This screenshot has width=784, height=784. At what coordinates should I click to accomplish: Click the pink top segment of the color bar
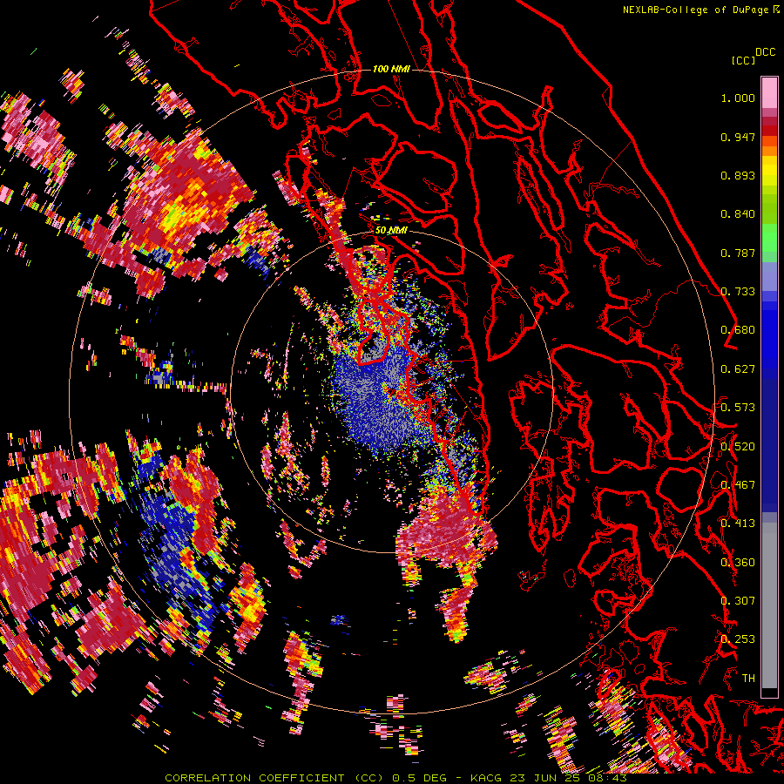tap(769, 92)
